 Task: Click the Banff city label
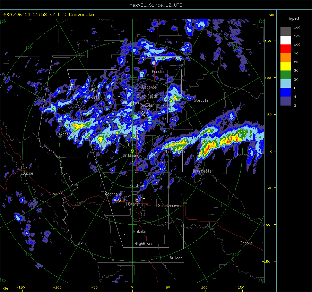pyautogui.click(x=57, y=193)
